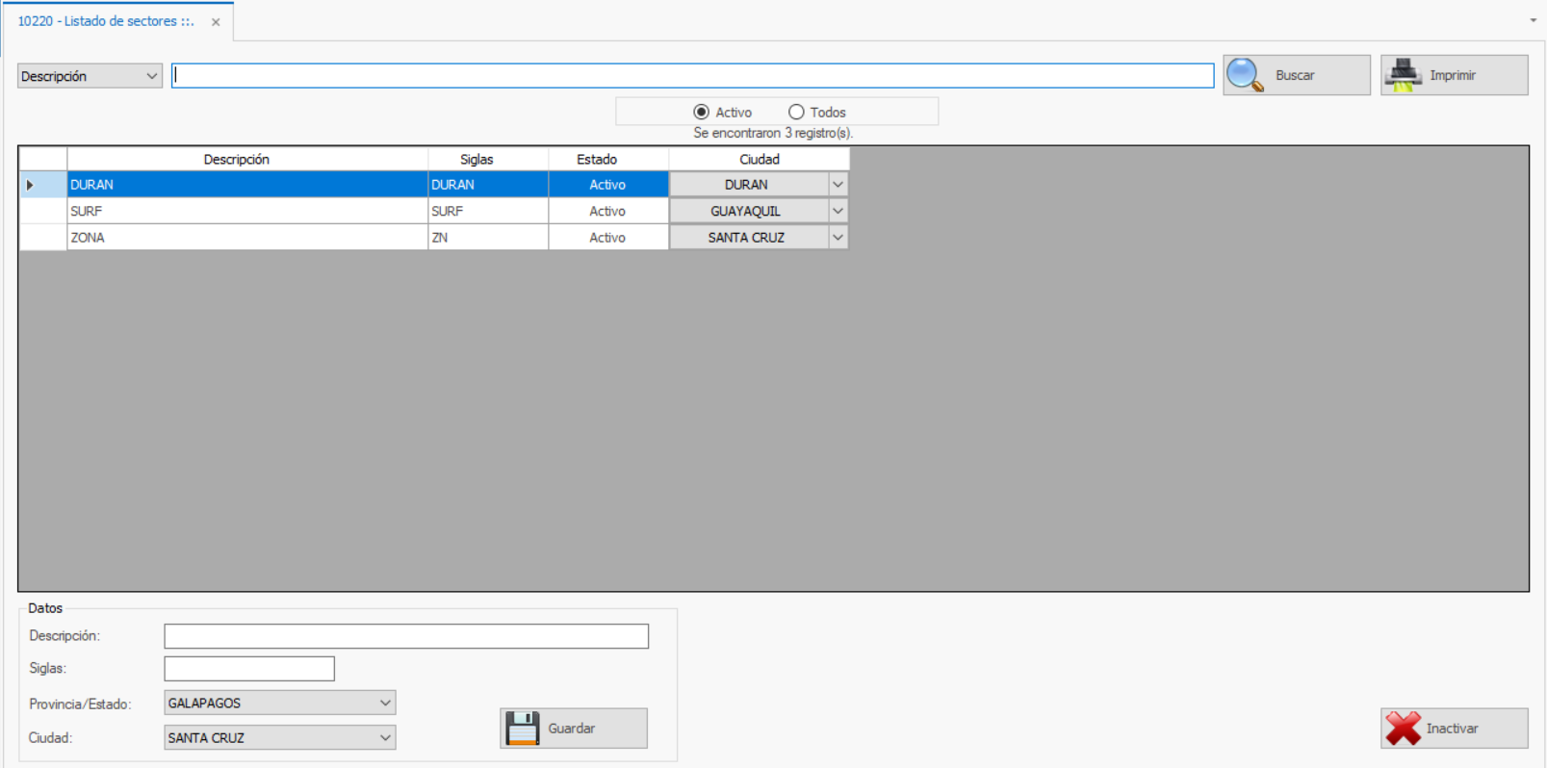The height and width of the screenshot is (768, 1547).
Task: Click the Estado column header
Action: click(x=597, y=160)
